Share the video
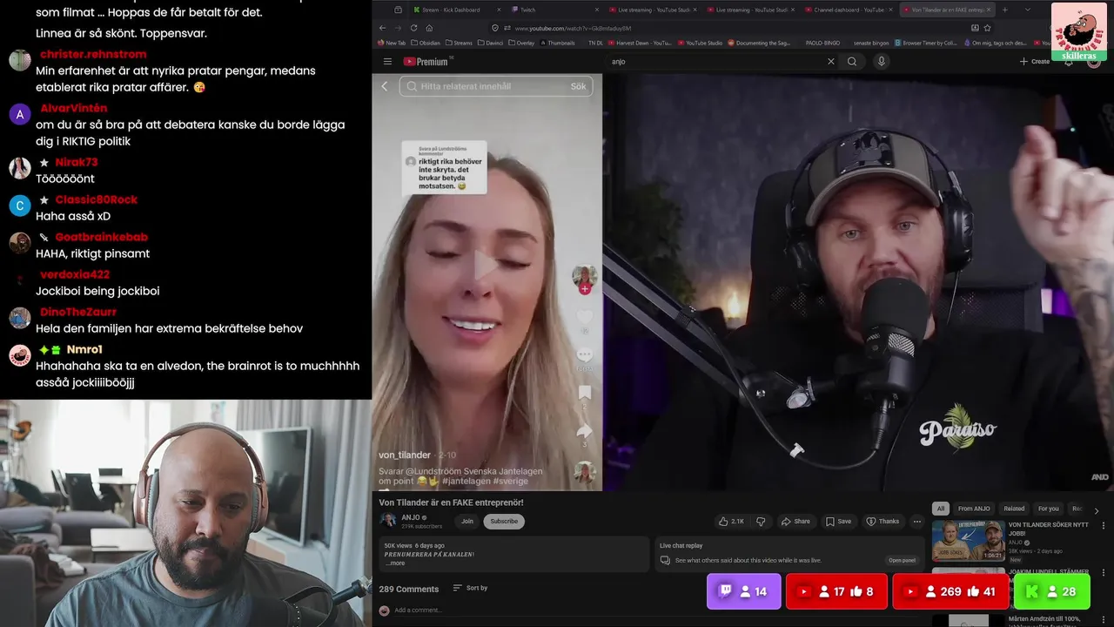Image resolution: width=1114 pixels, height=627 pixels. point(795,522)
